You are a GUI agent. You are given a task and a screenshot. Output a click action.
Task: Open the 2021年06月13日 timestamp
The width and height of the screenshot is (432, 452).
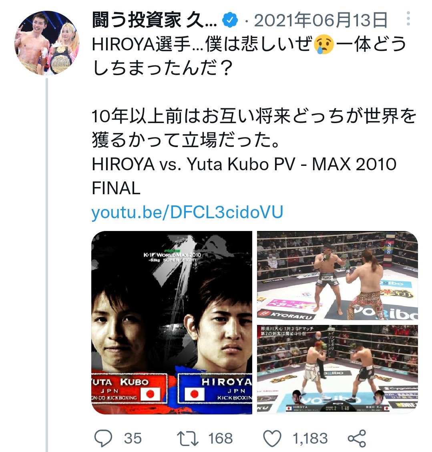(321, 20)
